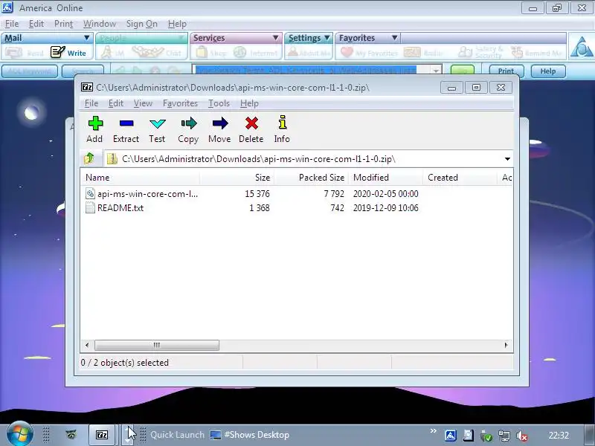595x446 pixels.
Task: Click the zip archive icon in the address bar
Action: point(112,159)
